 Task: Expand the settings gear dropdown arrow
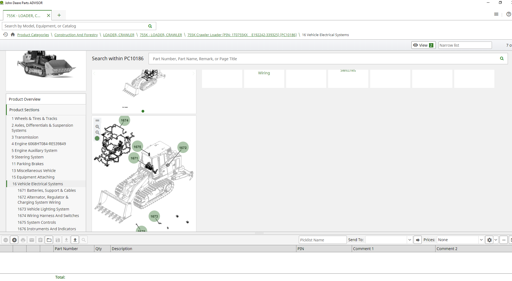(x=496, y=240)
